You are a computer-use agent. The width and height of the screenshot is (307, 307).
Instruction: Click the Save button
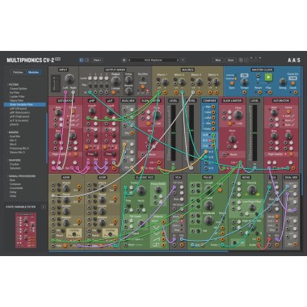pyautogui.click(x=231, y=60)
